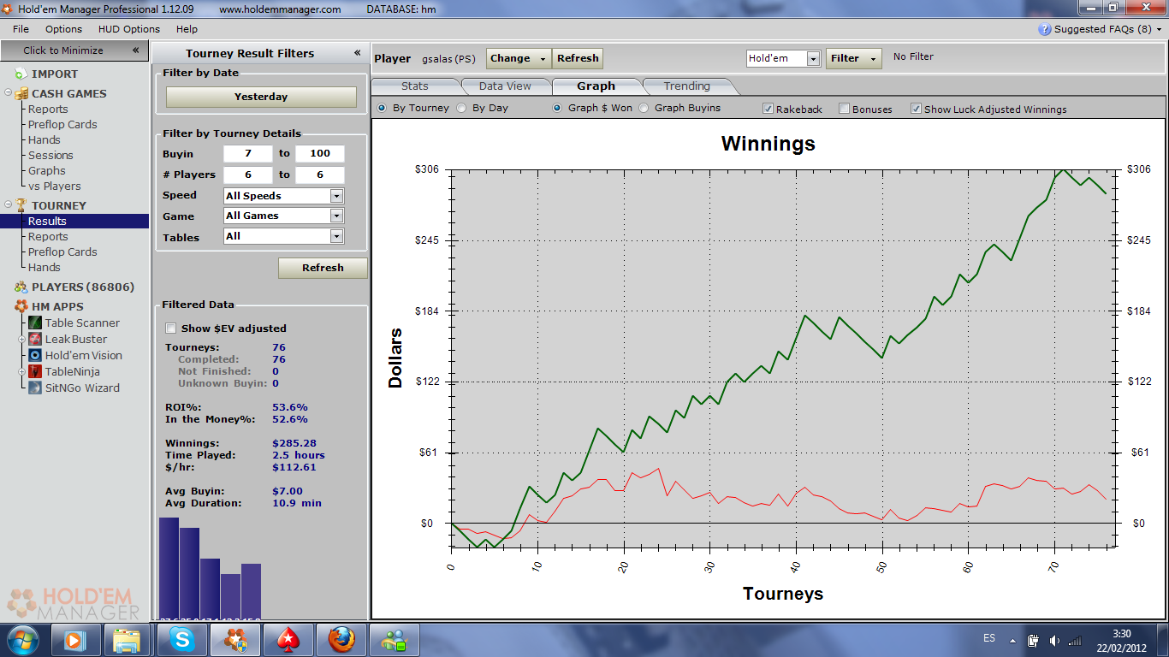1169x657 pixels.
Task: Select the By Day radio button
Action: (461, 109)
